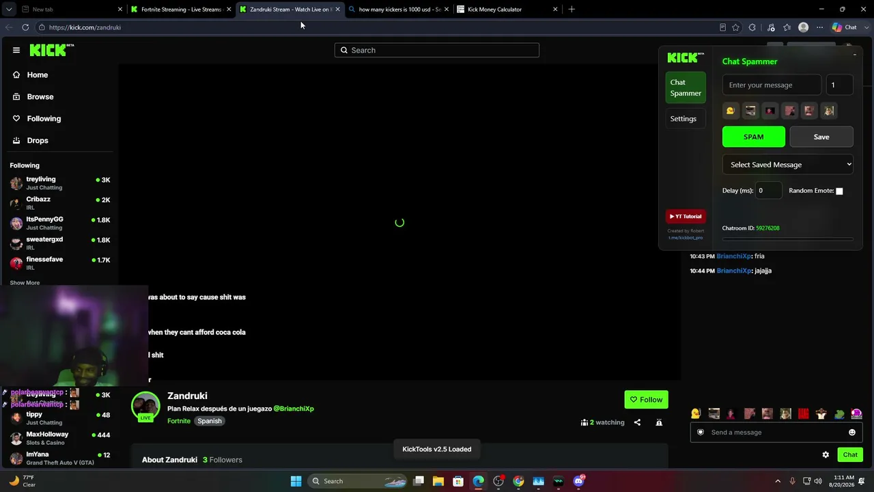Open MaxHolloway channel in sidebar
The height and width of the screenshot is (492, 874).
point(60,438)
